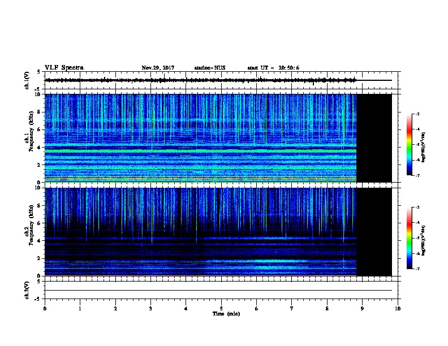
Task: Click the flat ch.3 voltage line
Action: pyautogui.click(x=218, y=291)
